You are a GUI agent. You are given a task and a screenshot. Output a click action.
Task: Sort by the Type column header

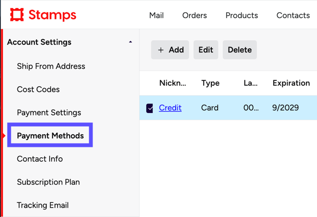(210, 83)
